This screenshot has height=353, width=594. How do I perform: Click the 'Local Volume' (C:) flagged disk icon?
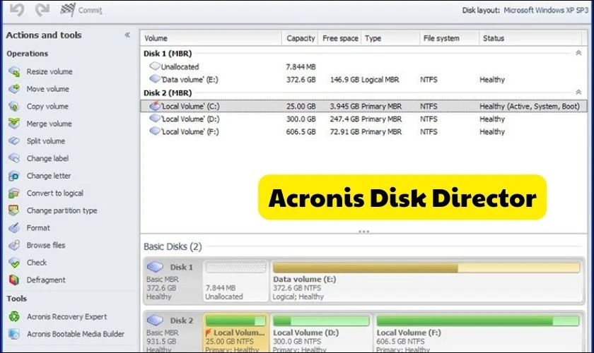[x=155, y=106]
